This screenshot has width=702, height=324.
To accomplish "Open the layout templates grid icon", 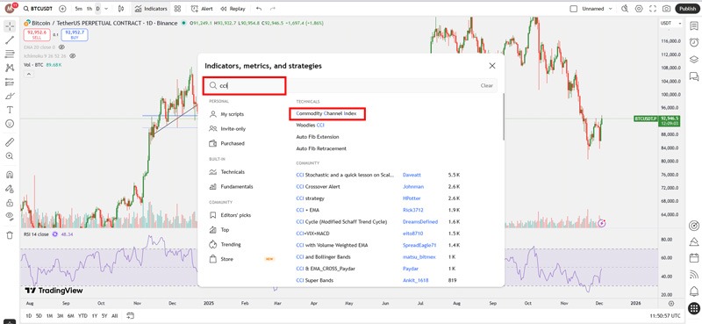I will pyautogui.click(x=178, y=9).
